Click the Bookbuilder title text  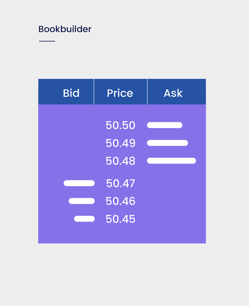pos(65,29)
